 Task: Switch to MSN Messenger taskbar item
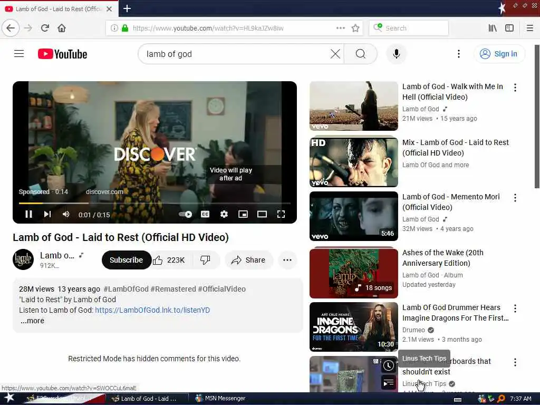point(220,399)
